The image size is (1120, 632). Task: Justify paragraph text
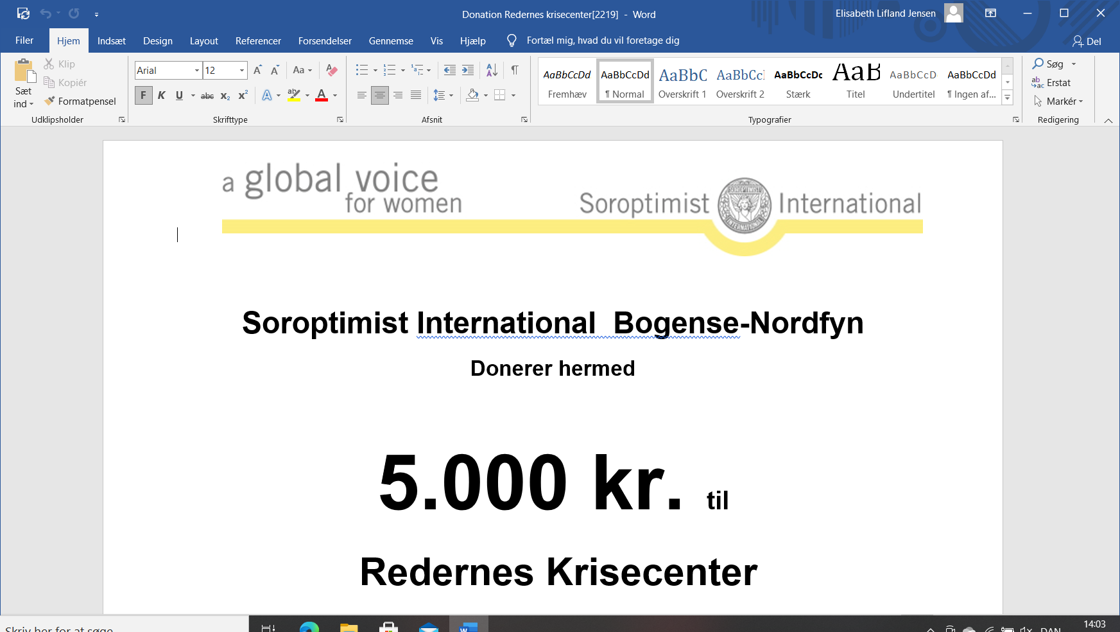tap(416, 96)
